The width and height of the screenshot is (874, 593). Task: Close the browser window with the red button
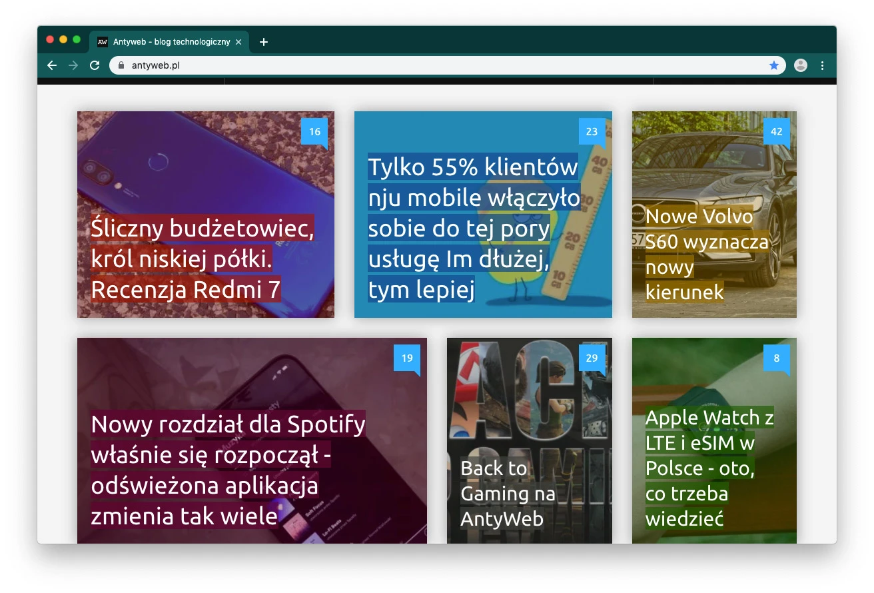pyautogui.click(x=50, y=40)
